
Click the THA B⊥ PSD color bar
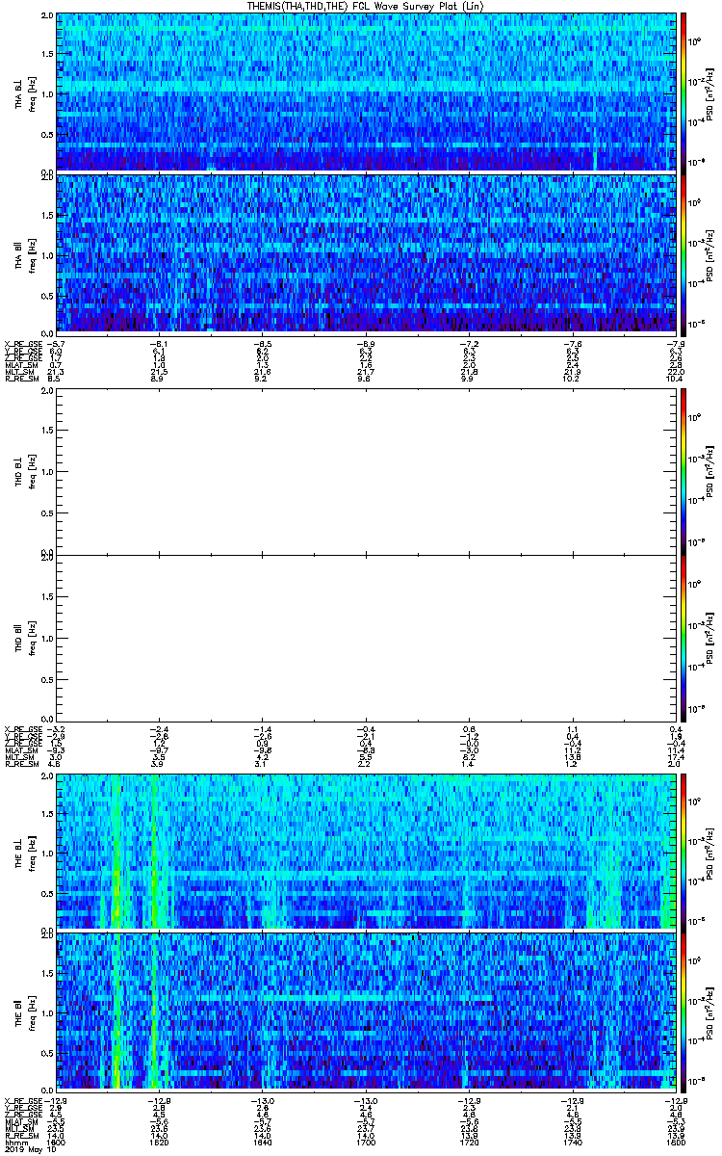coord(683,92)
